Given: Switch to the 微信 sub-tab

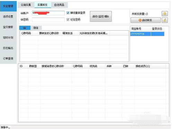Looking at the screenshot, I should click(x=36, y=28).
